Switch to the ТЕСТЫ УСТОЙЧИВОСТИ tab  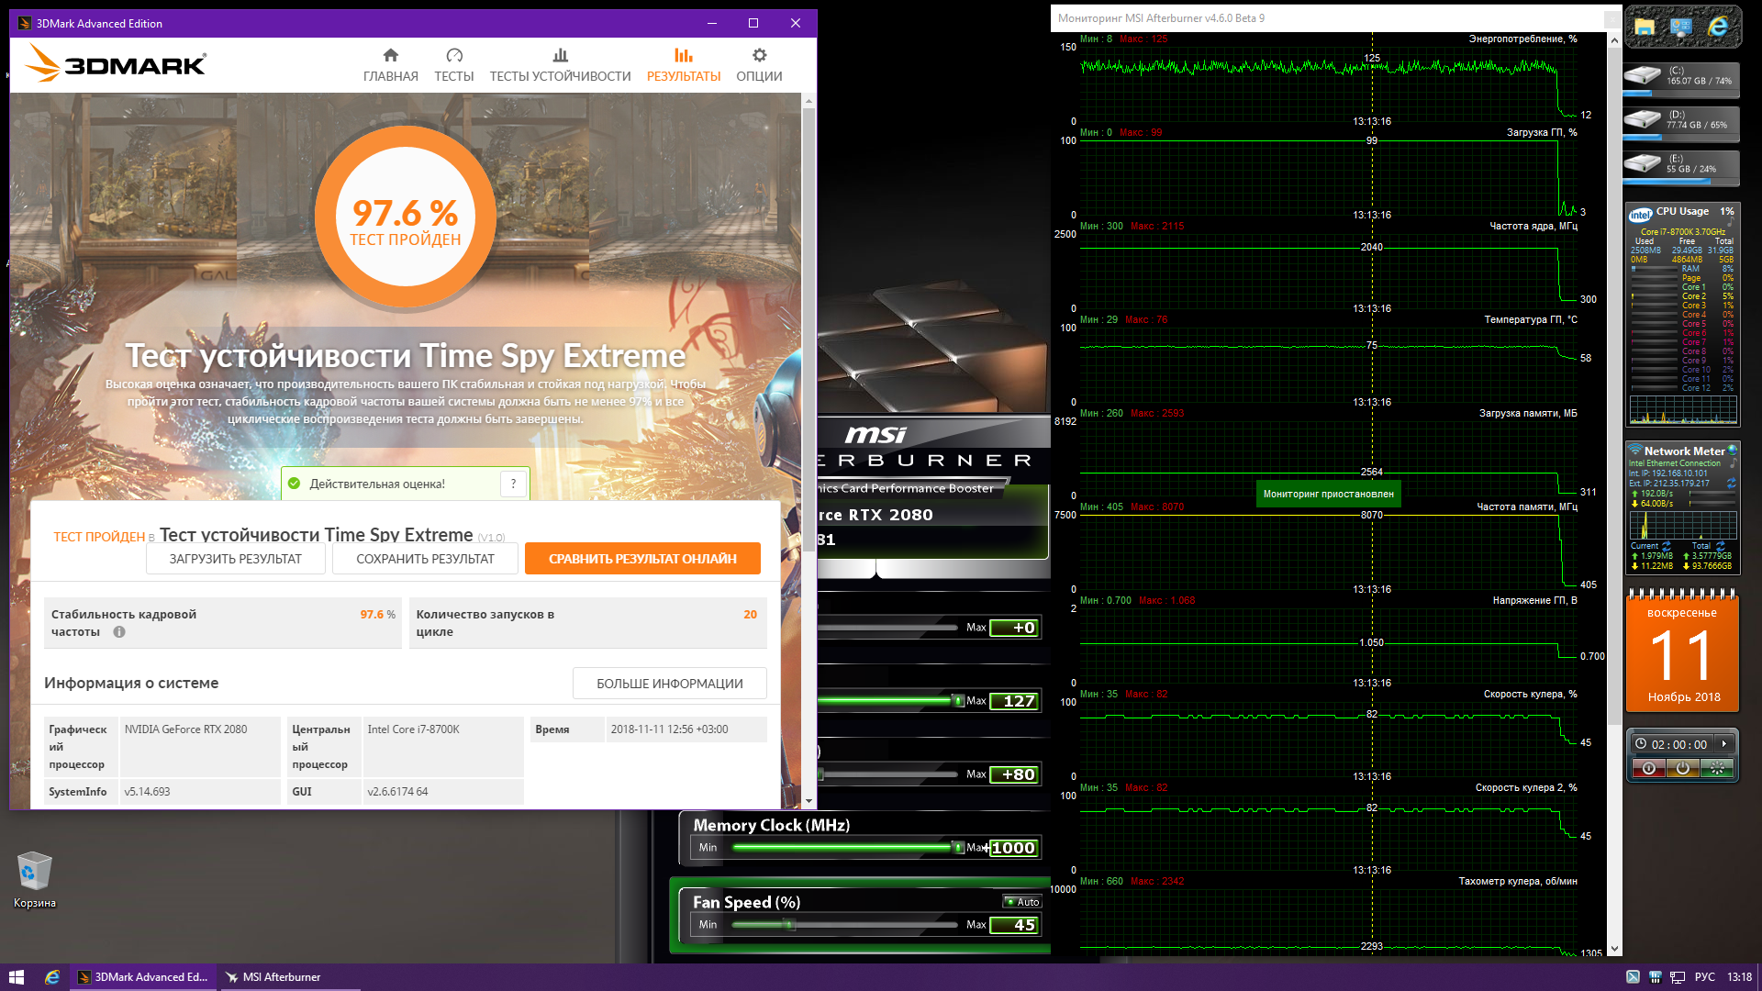click(x=560, y=65)
